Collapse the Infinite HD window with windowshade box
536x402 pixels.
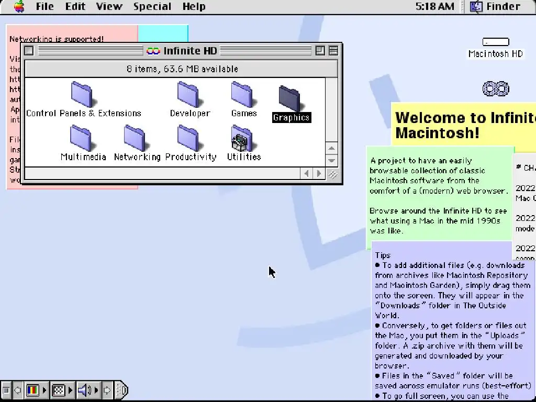click(x=333, y=51)
